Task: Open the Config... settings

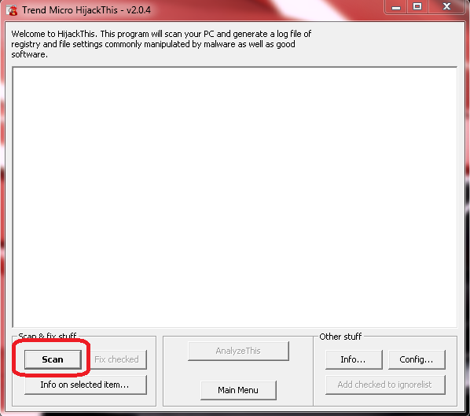Action: point(417,359)
